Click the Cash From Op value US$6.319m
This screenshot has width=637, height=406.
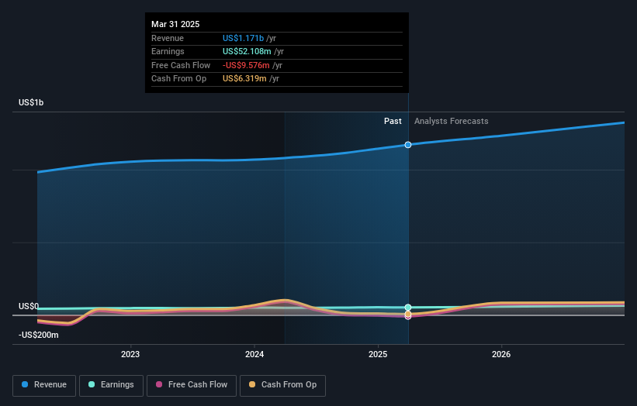point(244,79)
